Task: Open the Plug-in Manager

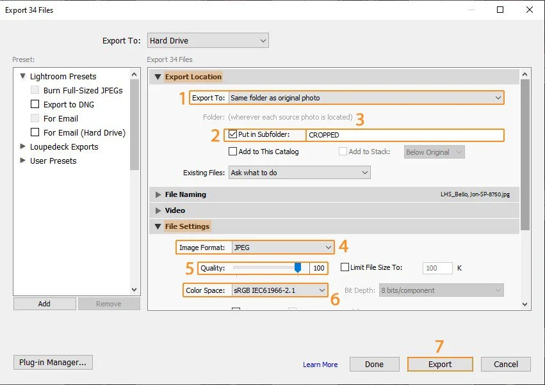Action: point(53,362)
